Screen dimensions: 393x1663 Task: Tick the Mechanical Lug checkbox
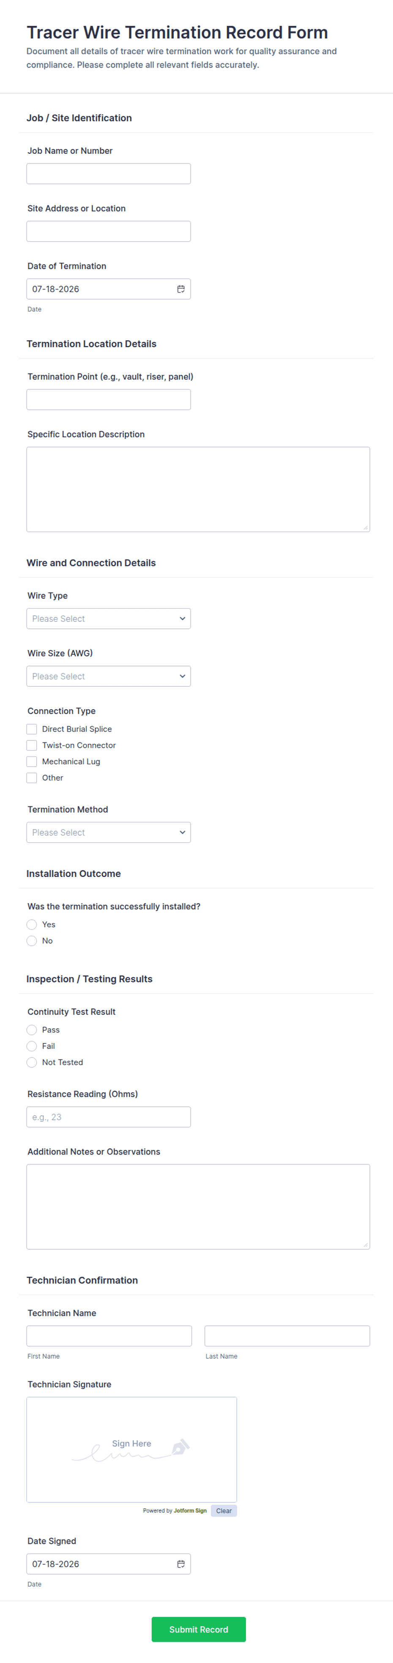32,761
